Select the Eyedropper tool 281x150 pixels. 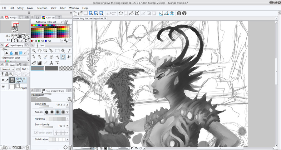pyautogui.click(x=69, y=51)
